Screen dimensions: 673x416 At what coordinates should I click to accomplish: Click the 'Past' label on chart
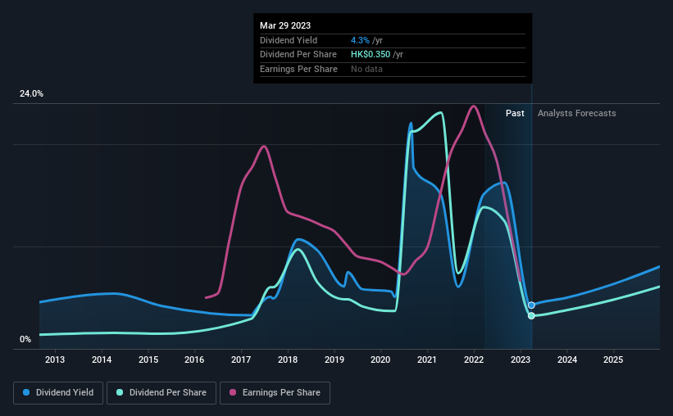(515, 113)
